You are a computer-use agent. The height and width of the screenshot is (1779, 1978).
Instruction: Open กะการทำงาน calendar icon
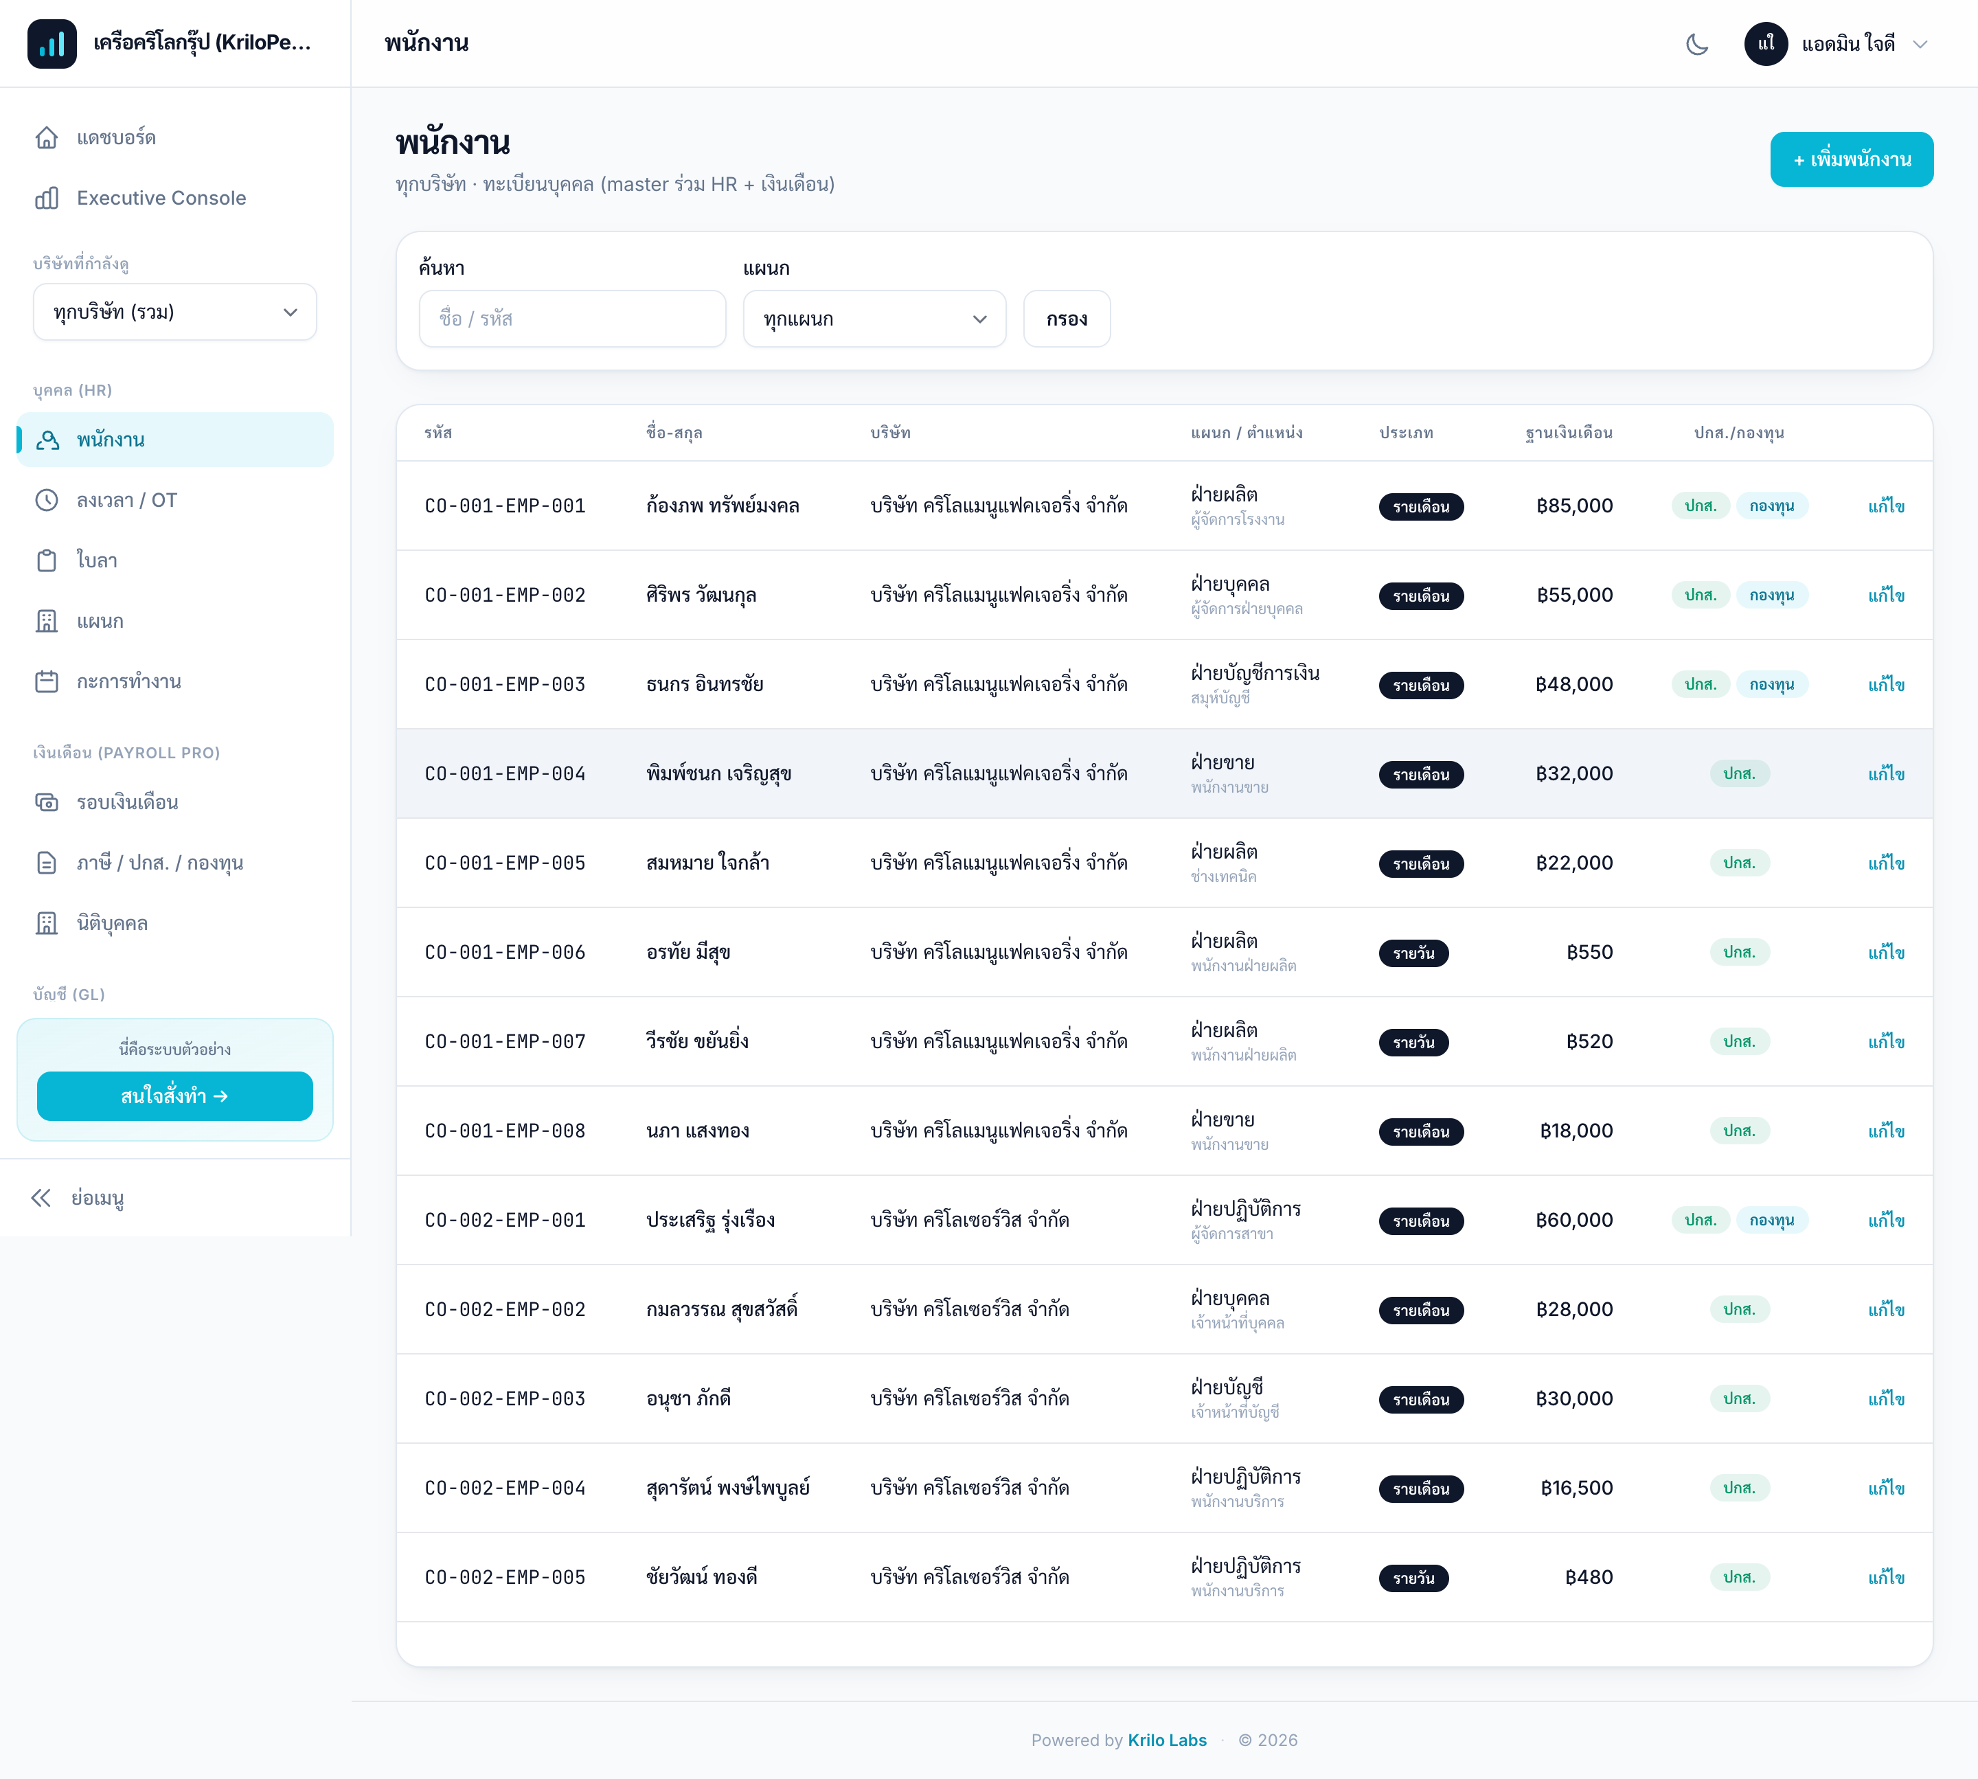coord(47,681)
